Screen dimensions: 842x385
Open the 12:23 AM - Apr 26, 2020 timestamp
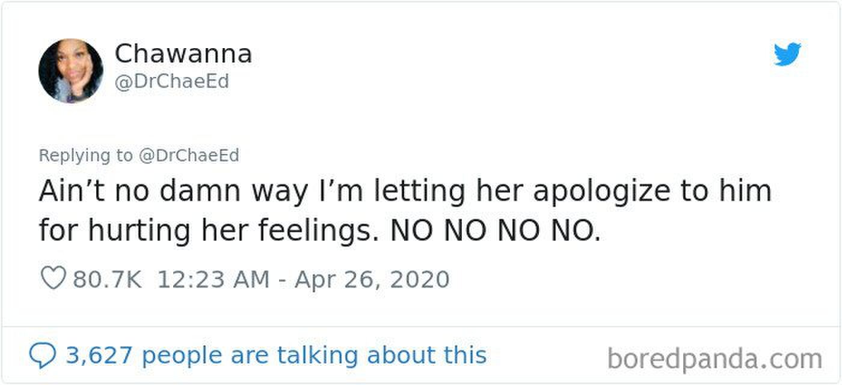point(303,280)
